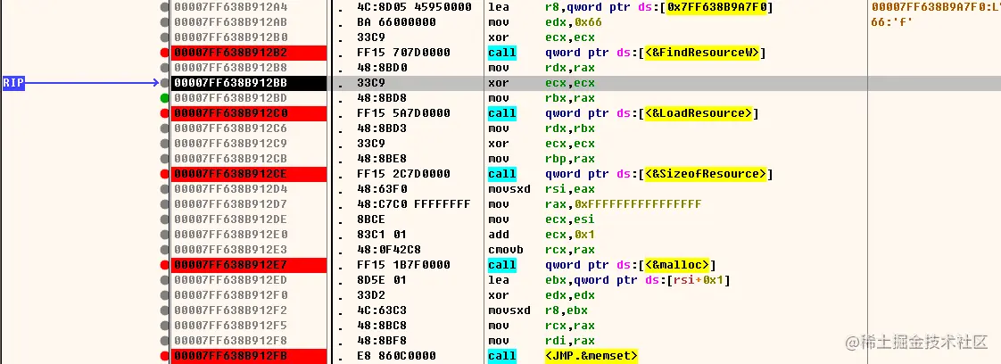The width and height of the screenshot is (1001, 364).
Task: Click bytes FF15 2C7D0000
Action: 403,174
